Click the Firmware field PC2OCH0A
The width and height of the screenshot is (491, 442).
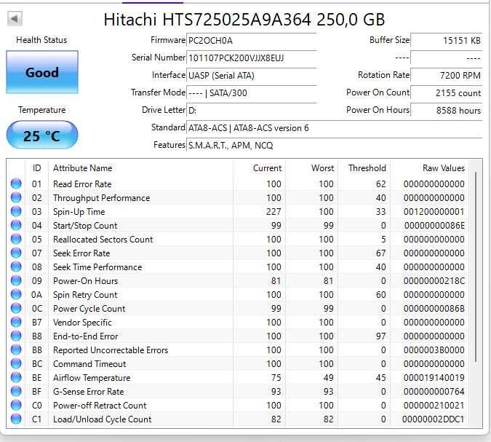(x=252, y=41)
